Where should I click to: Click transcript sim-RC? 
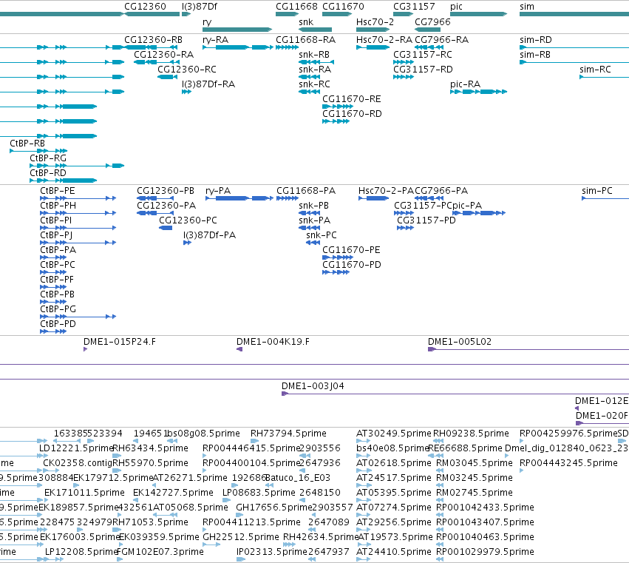(x=595, y=70)
